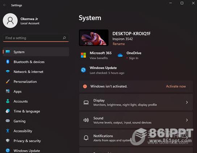Open the Apps settings page
Image resolution: width=197 pixels, height=153 pixels.
tap(36, 91)
